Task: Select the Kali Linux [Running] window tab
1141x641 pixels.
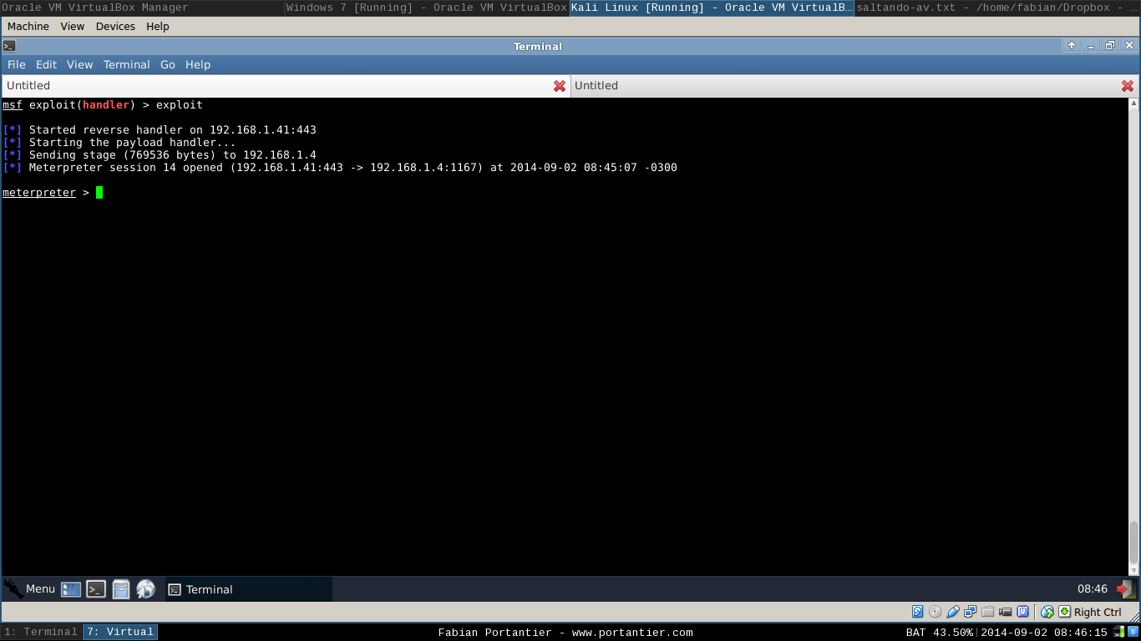Action: [712, 8]
